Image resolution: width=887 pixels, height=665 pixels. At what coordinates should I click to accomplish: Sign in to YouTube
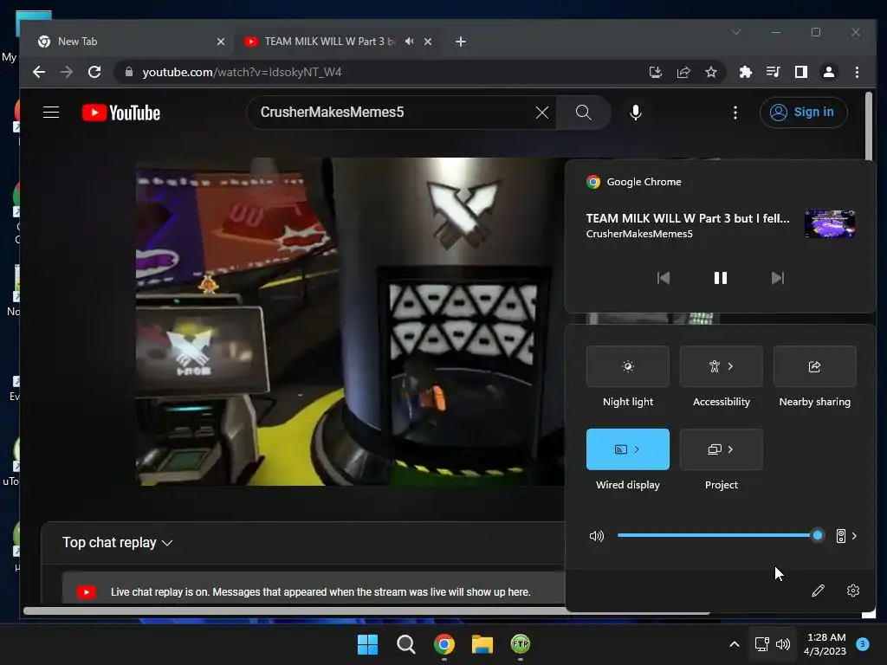(x=803, y=113)
